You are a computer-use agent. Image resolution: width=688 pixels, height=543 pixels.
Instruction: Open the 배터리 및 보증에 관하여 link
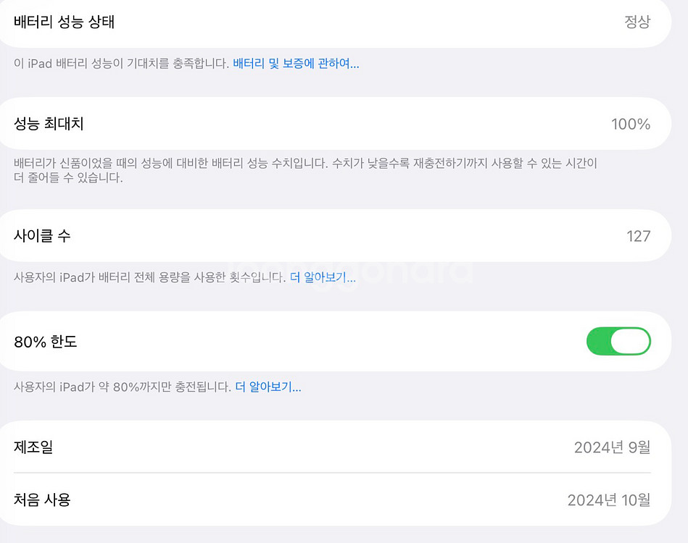(x=296, y=64)
